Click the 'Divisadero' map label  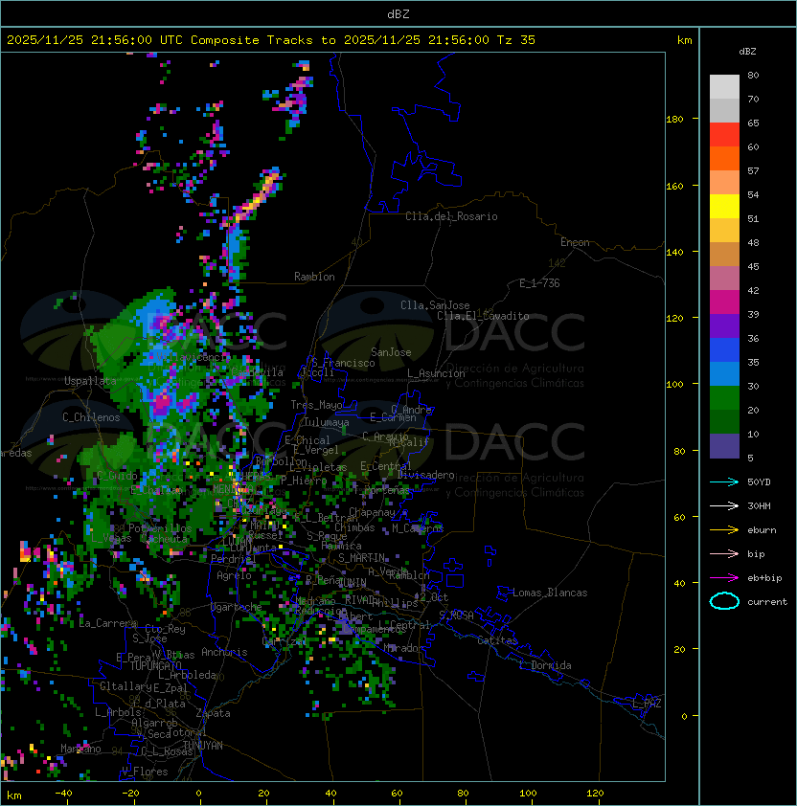click(426, 475)
